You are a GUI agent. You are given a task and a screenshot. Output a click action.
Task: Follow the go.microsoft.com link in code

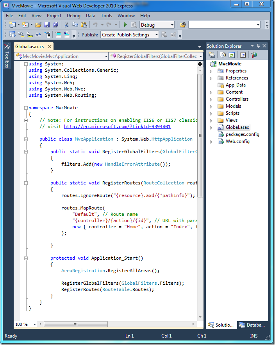point(117,126)
